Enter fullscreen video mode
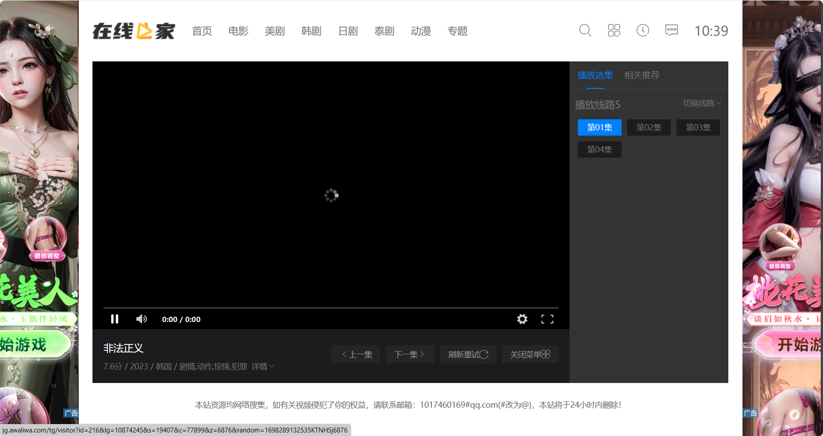The width and height of the screenshot is (823, 436). click(547, 319)
